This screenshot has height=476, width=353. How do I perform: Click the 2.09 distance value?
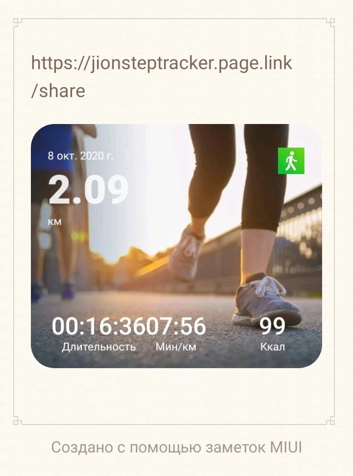[88, 190]
